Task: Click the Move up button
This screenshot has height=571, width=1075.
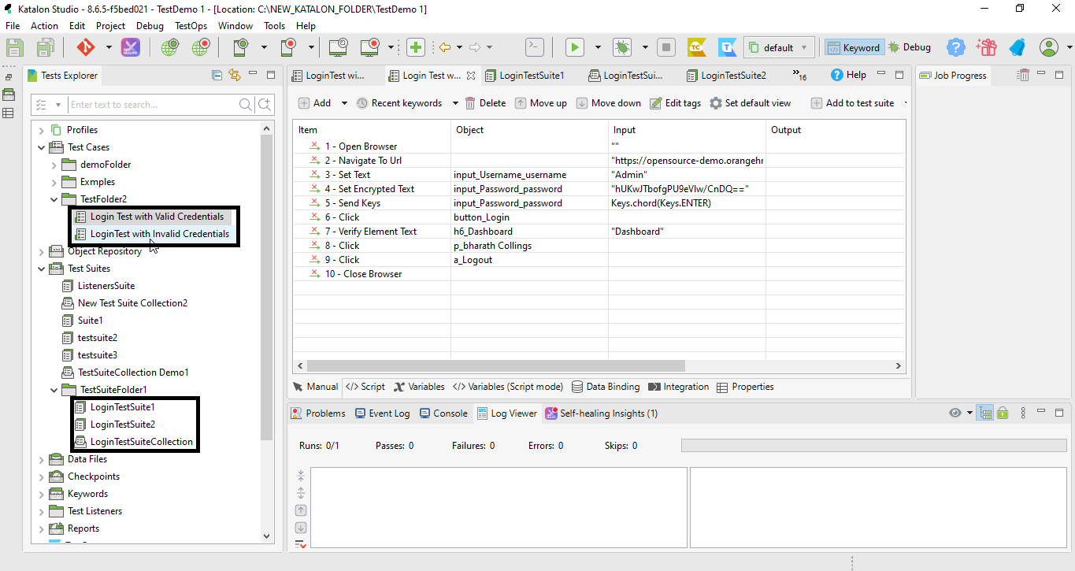Action: coord(541,103)
